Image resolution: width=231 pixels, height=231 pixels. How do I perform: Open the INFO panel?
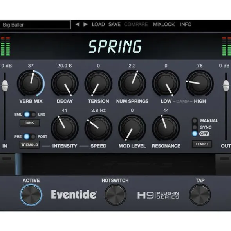click(186, 24)
